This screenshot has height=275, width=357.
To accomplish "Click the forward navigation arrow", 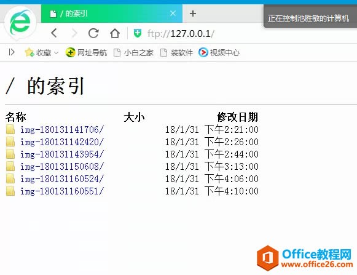I will [74, 33].
